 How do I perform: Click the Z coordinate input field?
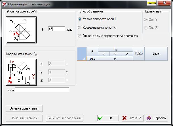[x=57, y=80]
